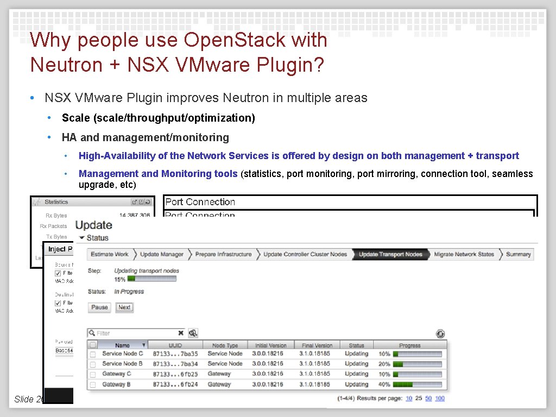This screenshot has width=556, height=417.
Task: Select the Update Controller Cluster Nodes step
Action: pyautogui.click(x=305, y=254)
